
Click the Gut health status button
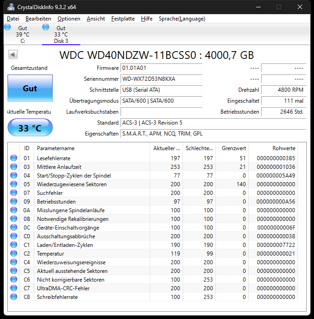click(30, 88)
